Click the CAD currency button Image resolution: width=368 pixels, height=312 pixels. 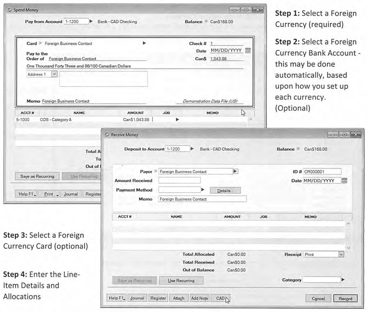point(220,298)
